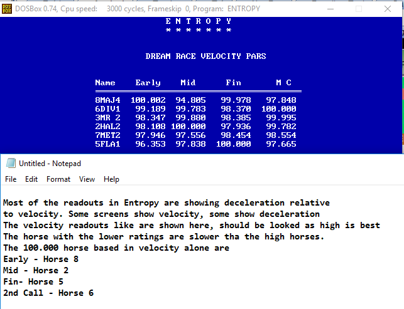Viewport: 404px width, 309px height.
Task: Click the E N T R O P Y title
Action: (x=199, y=21)
